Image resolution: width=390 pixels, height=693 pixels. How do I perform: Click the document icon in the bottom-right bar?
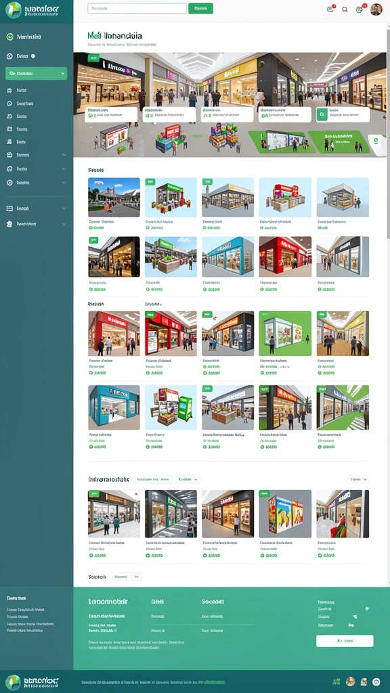[364, 682]
